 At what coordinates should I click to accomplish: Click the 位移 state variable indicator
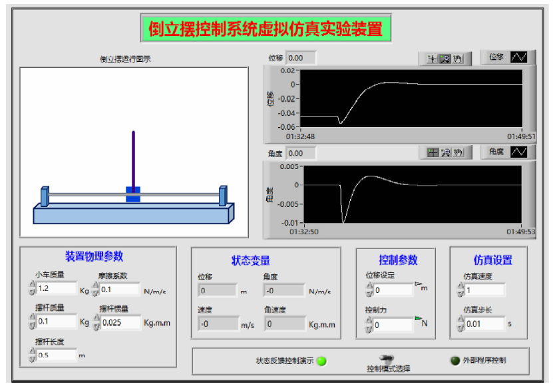(218, 291)
